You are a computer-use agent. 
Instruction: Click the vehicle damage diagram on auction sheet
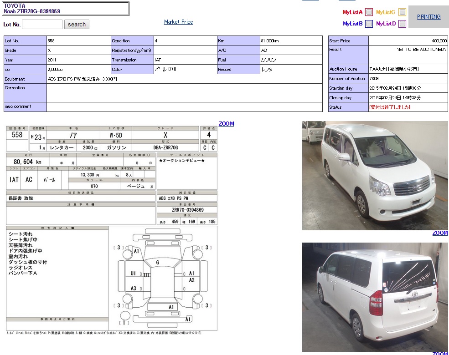(163, 278)
